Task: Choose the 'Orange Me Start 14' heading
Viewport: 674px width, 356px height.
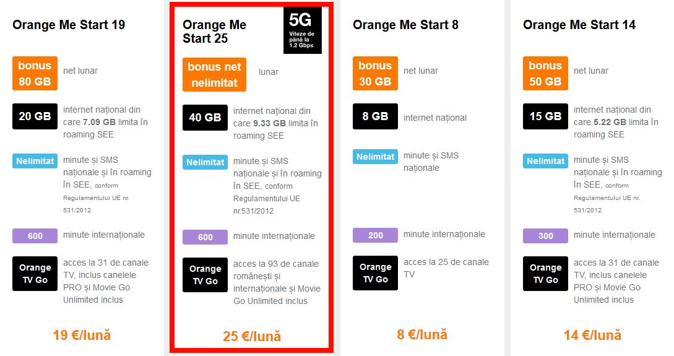Action: pyautogui.click(x=579, y=25)
